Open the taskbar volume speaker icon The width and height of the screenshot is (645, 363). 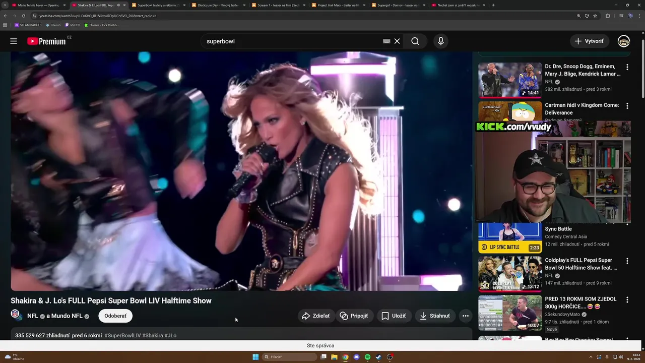click(x=621, y=357)
